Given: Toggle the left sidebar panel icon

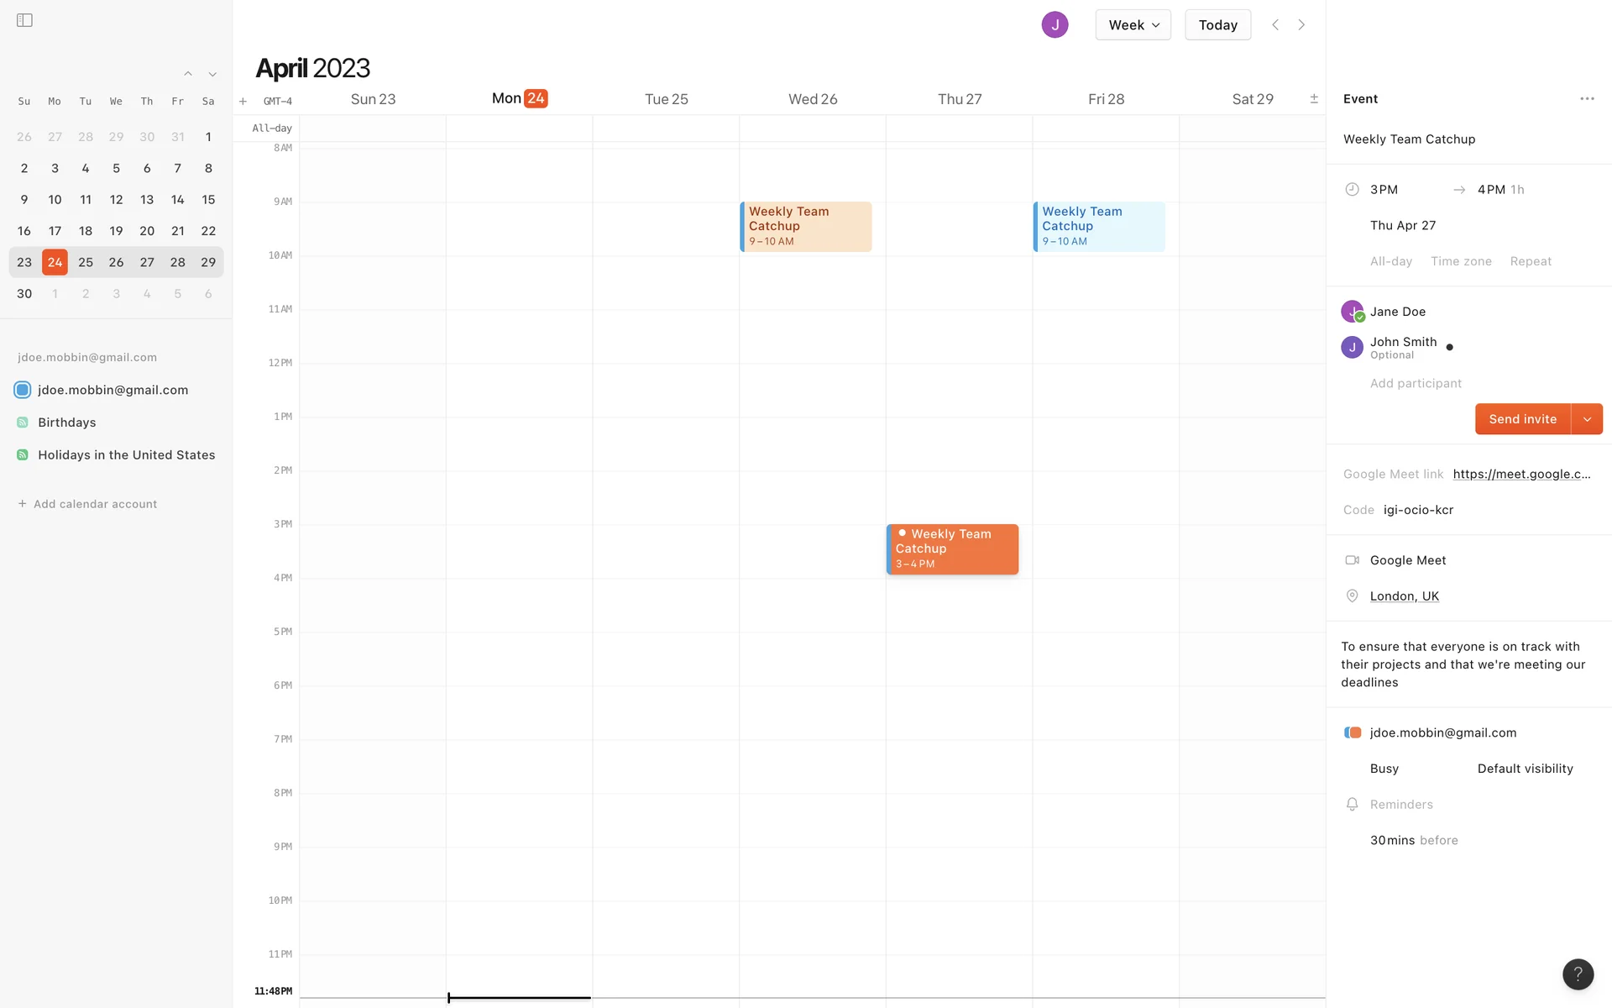Looking at the screenshot, I should tap(24, 20).
